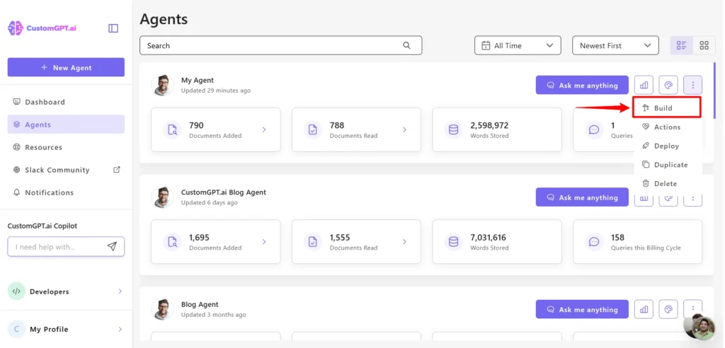Choose Duplicate in the agent menu

670,165
